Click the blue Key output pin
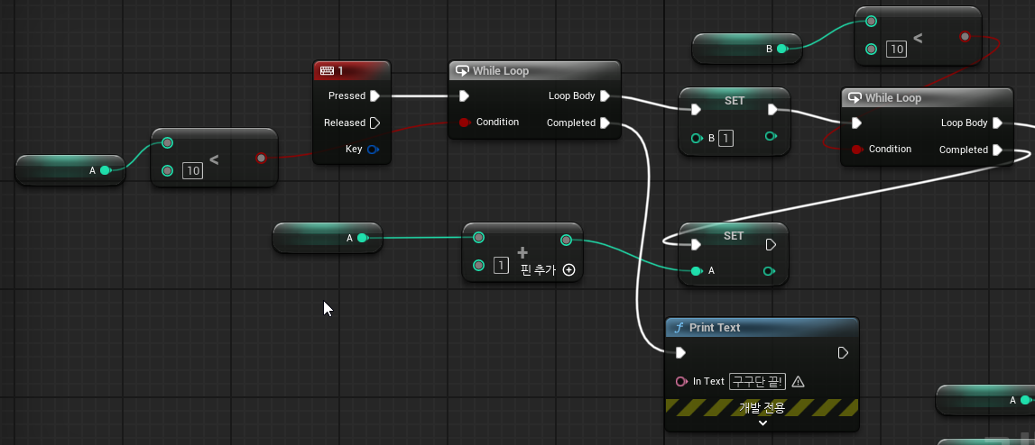 coord(373,149)
